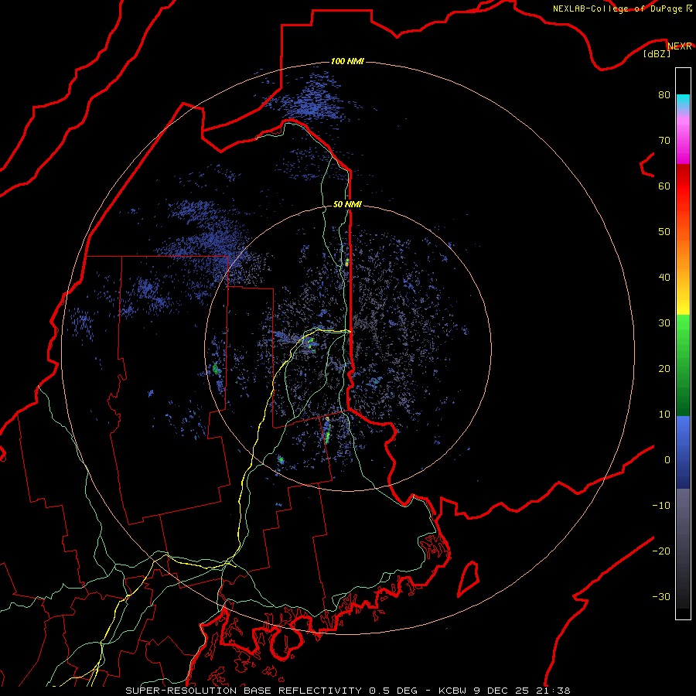Click the 0 value on the dBZ scale
This screenshot has height=696, width=696.
click(x=667, y=460)
